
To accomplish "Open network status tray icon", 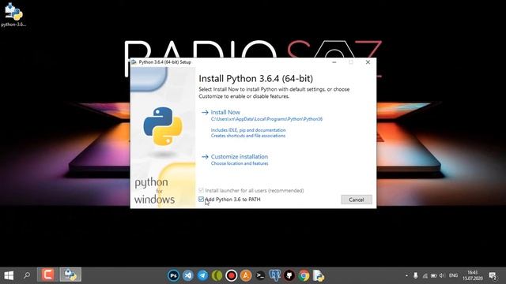I will 425,276.
